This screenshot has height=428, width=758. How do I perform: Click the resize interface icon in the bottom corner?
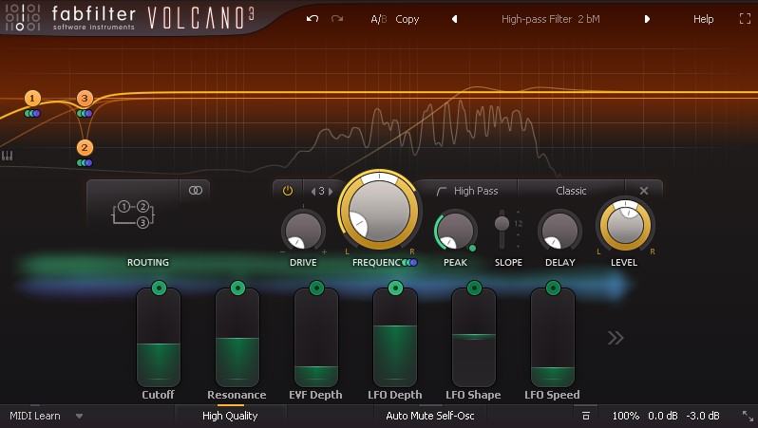click(748, 416)
